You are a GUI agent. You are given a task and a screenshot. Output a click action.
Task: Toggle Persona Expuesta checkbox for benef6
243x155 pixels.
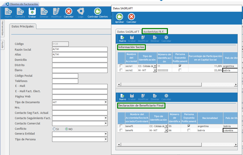189,130
